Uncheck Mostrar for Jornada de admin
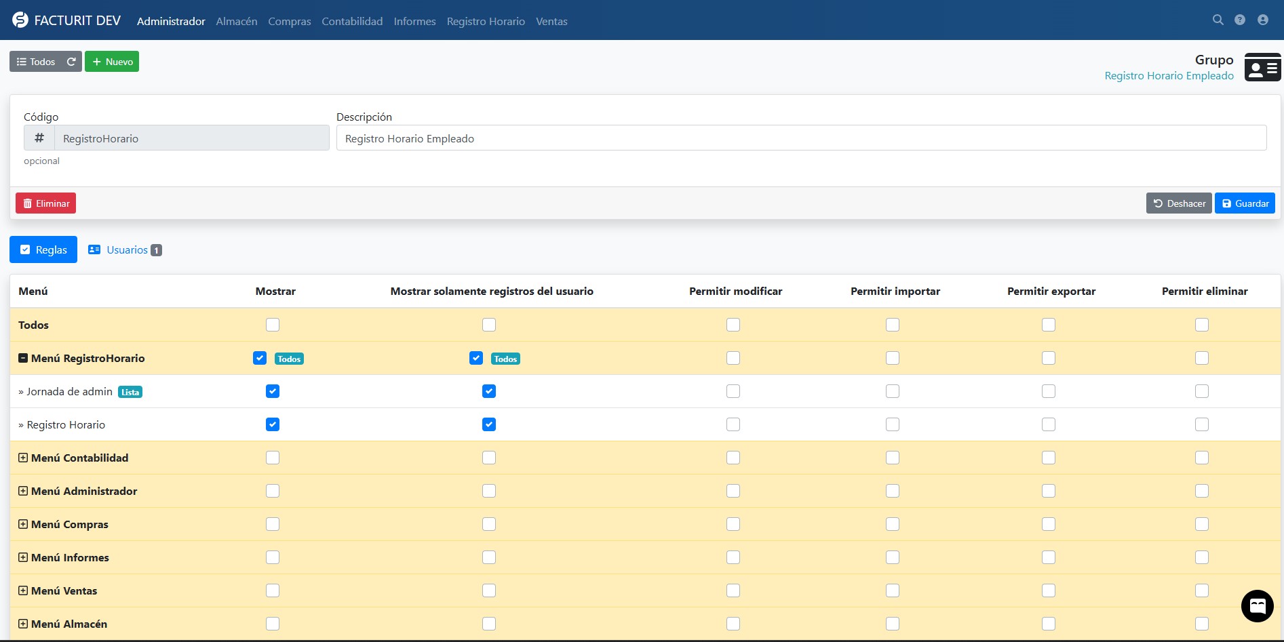 pyautogui.click(x=273, y=391)
